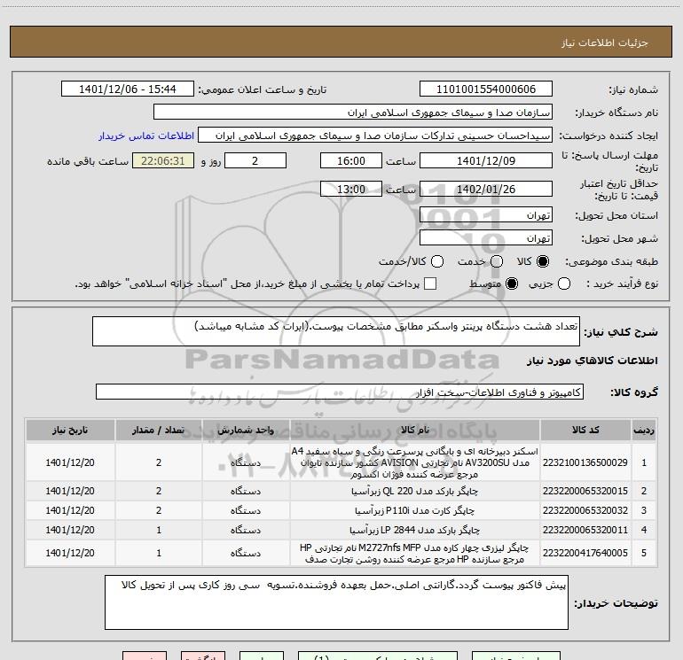The width and height of the screenshot is (683, 660).
Task: Click the deadline time field 16:00
Action: (x=351, y=161)
